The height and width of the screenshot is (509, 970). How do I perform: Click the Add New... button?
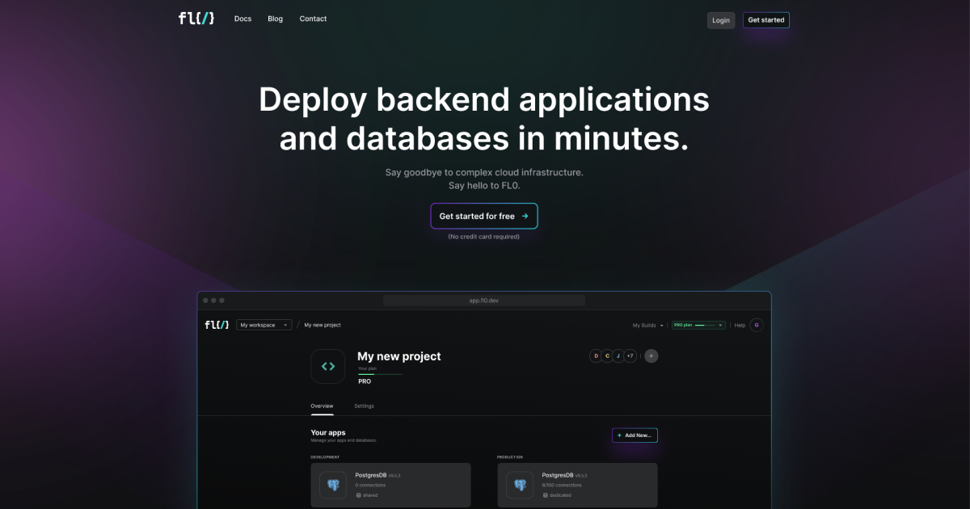pyautogui.click(x=635, y=435)
